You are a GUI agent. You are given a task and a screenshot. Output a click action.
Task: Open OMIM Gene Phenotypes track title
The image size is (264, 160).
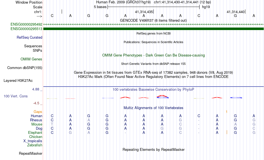click(x=154, y=55)
